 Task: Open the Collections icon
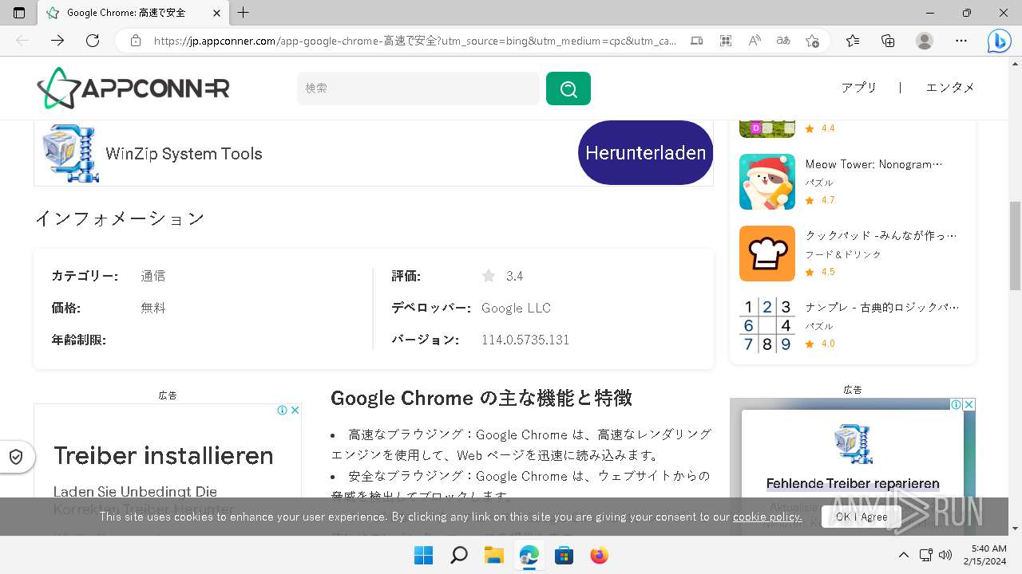pyautogui.click(x=888, y=41)
